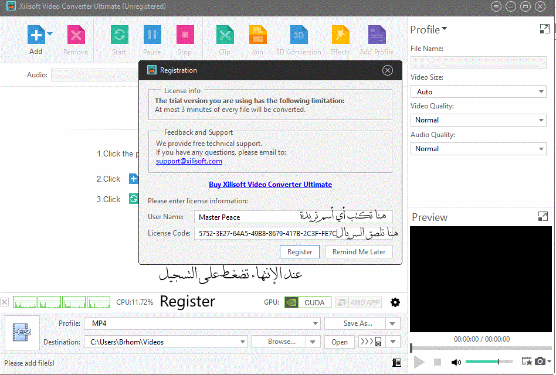Click the Register button in dialog
Image resolution: width=556 pixels, height=375 pixels.
click(300, 251)
